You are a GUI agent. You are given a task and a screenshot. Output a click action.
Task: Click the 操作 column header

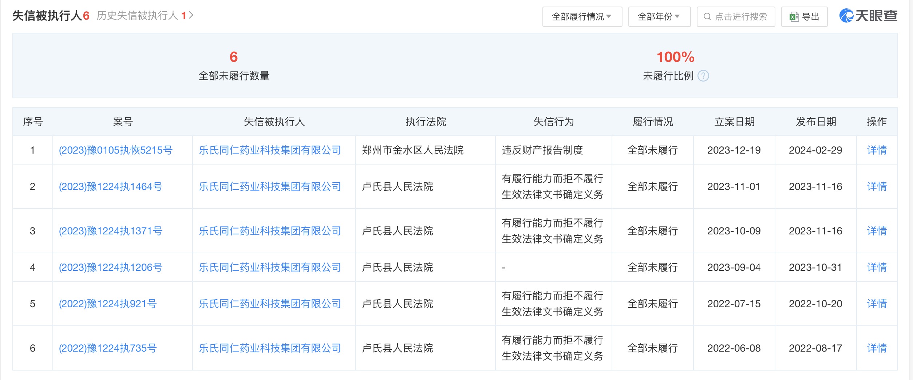[877, 122]
